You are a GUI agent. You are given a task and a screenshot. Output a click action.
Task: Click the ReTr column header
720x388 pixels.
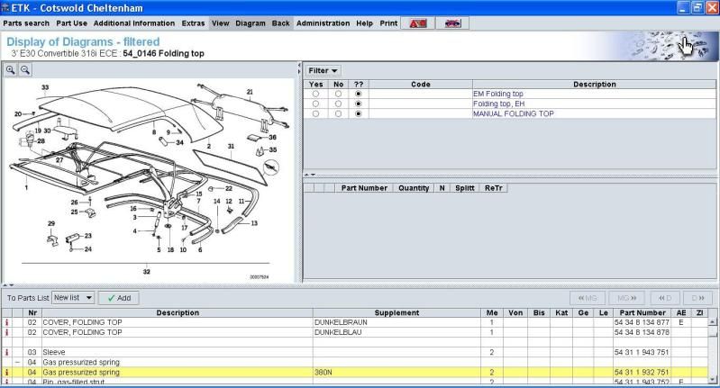coord(494,188)
